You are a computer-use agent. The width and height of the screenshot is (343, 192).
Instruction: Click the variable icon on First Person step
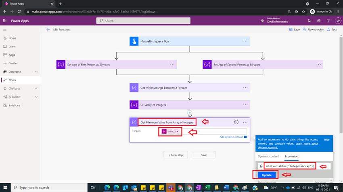(61, 64)
